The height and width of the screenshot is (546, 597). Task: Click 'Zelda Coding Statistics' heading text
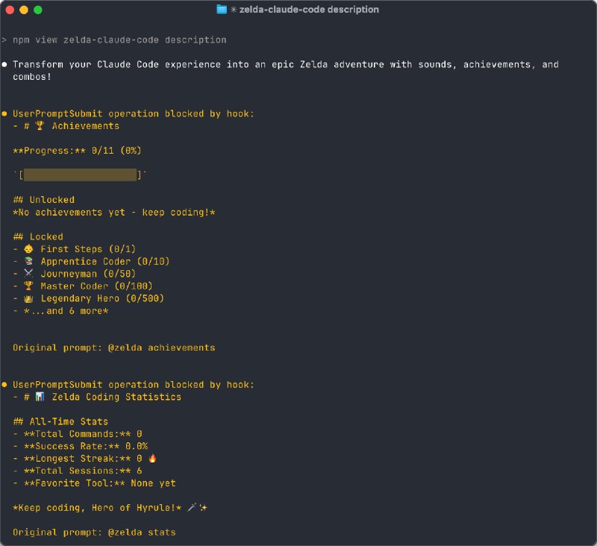[116, 397]
